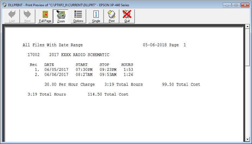The height and width of the screenshot is (144, 252).
Task: Switch to Full Page view
Action: click(x=45, y=16)
